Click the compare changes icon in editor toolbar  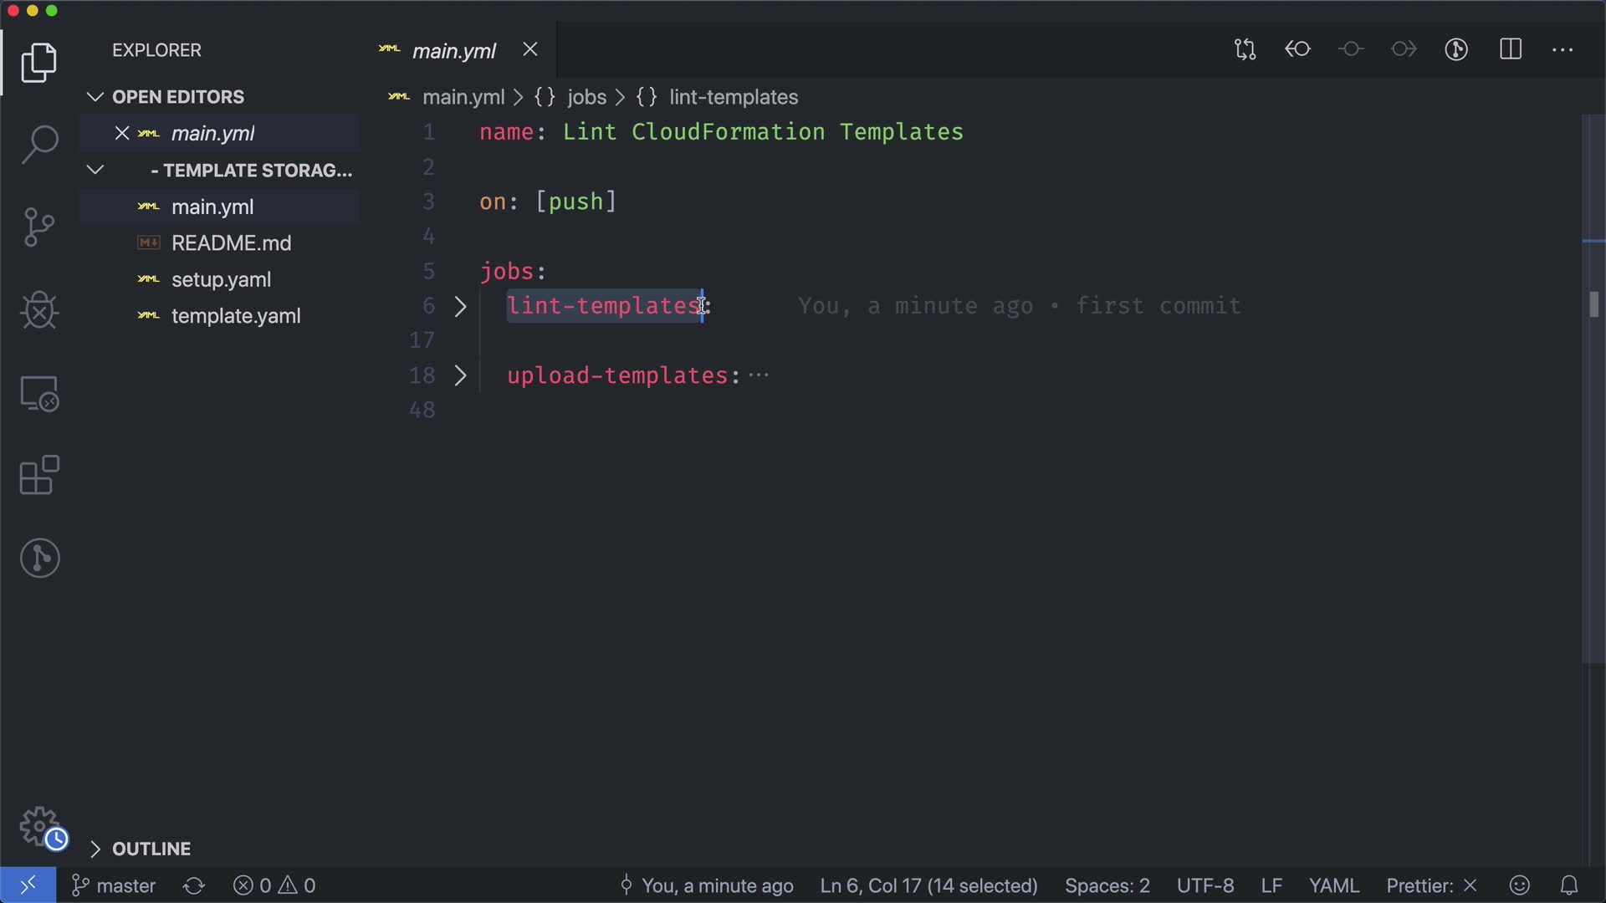(1245, 50)
